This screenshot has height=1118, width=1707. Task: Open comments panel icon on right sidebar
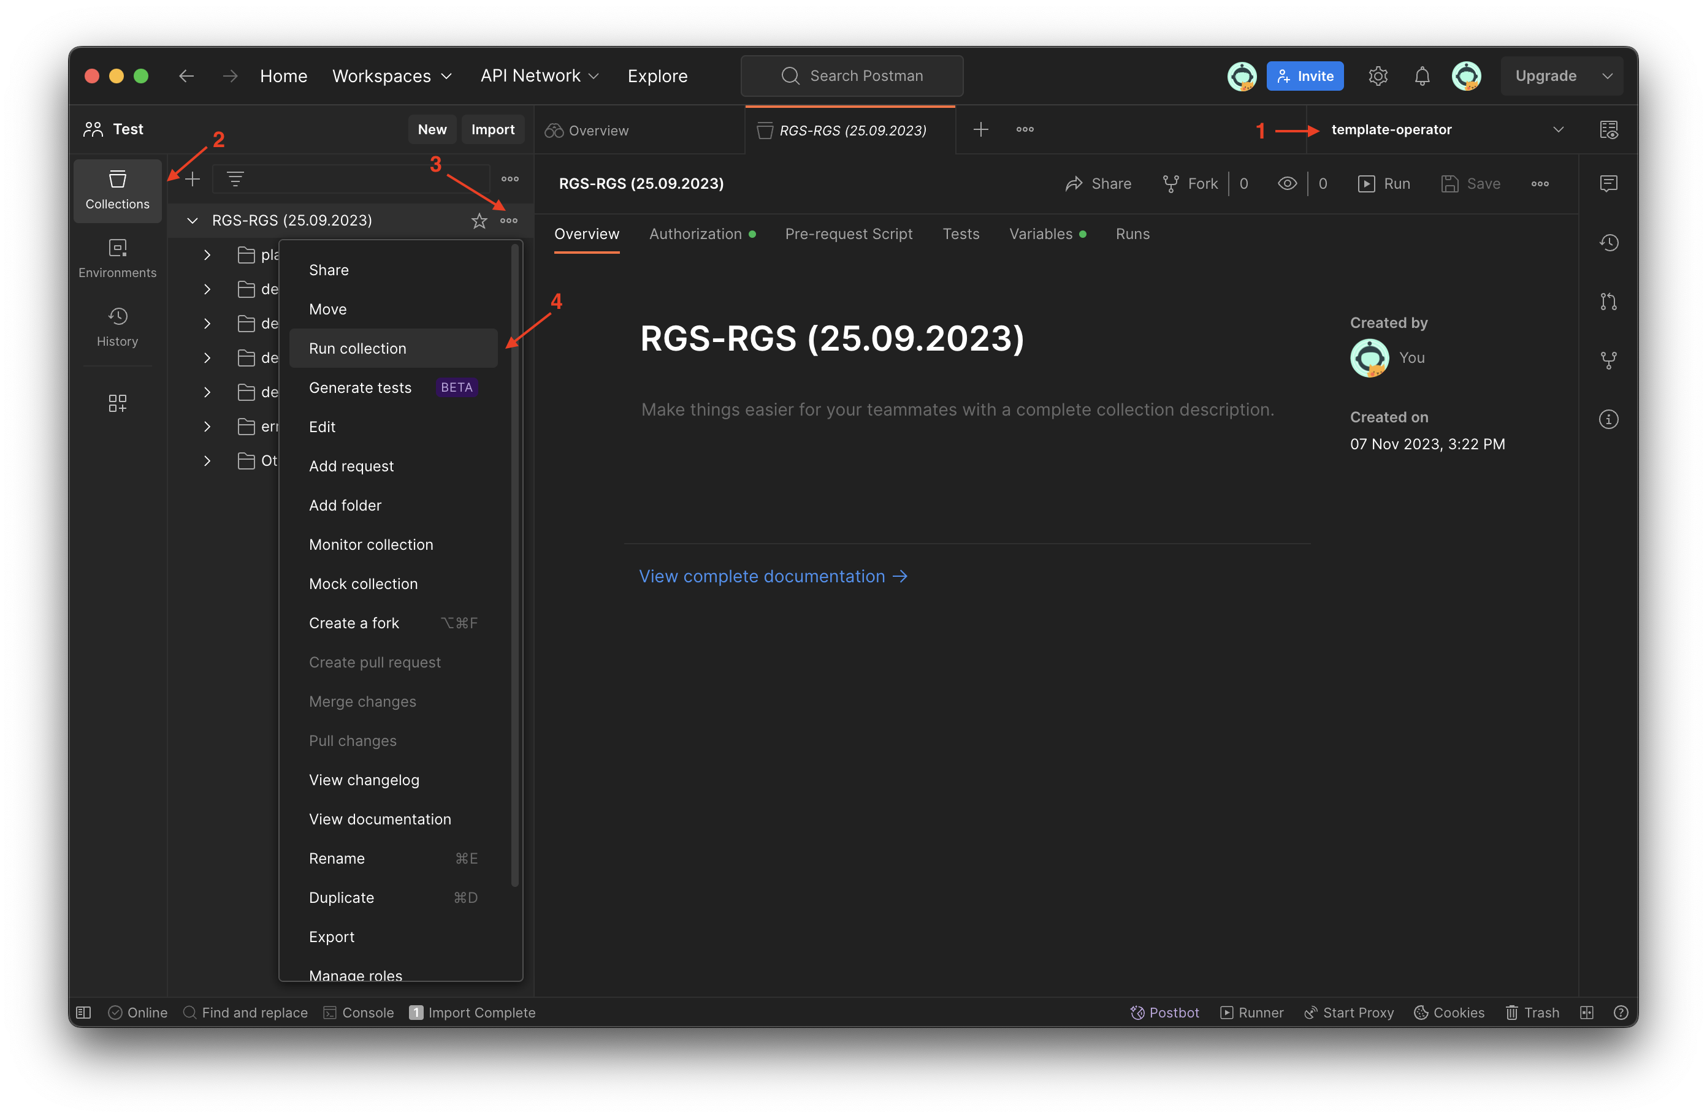coord(1608,184)
